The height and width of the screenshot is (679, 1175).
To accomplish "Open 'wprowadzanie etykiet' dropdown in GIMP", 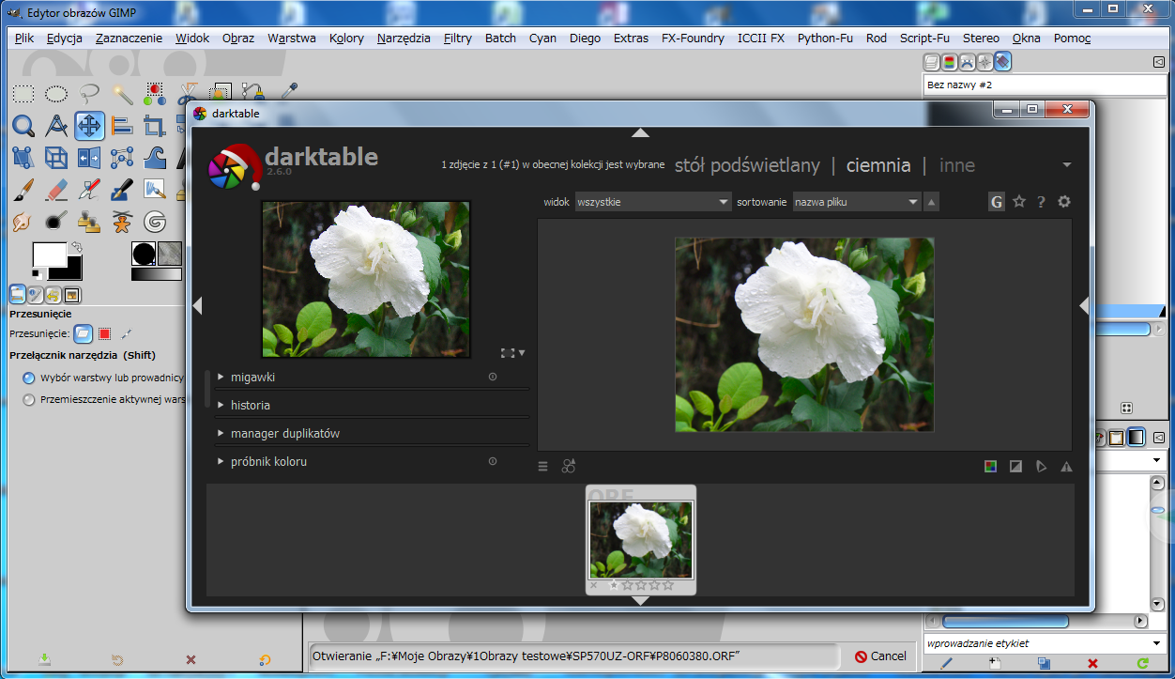I will (x=1044, y=643).
